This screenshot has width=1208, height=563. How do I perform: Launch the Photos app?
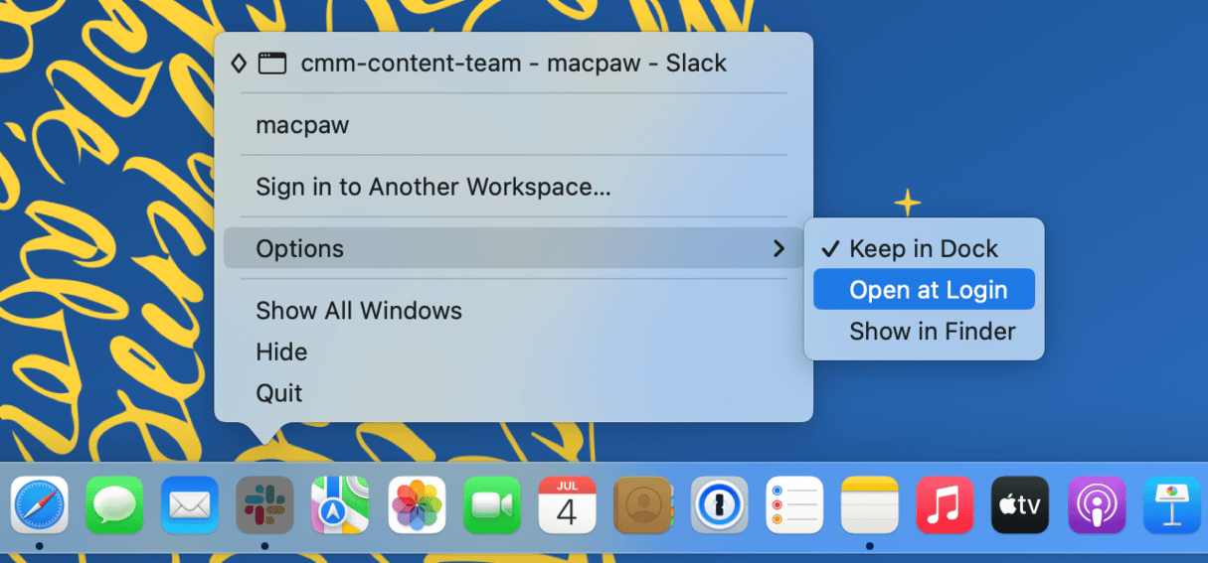416,505
